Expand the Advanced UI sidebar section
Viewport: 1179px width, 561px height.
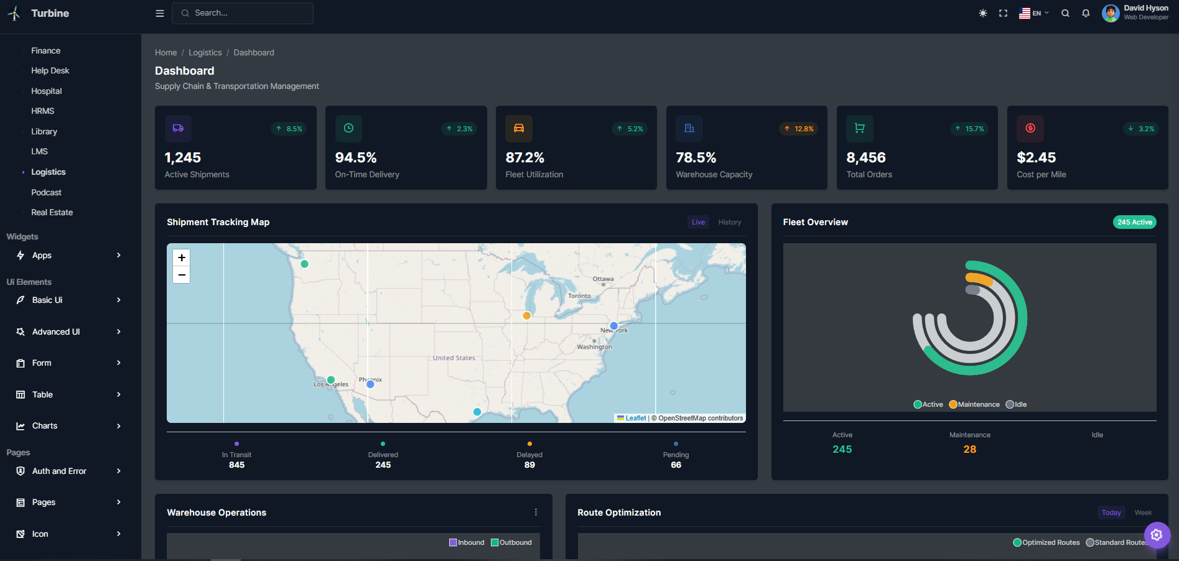[56, 331]
